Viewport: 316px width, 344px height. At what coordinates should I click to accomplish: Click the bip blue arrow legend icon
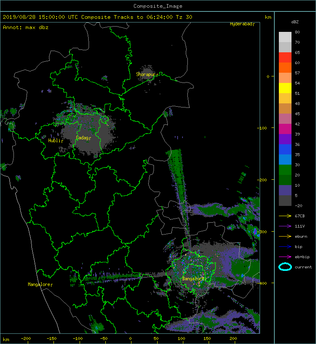pyautogui.click(x=285, y=247)
